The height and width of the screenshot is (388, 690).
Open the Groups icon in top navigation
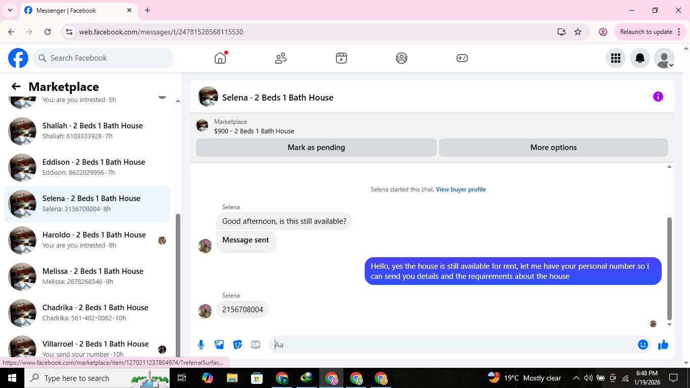402,58
